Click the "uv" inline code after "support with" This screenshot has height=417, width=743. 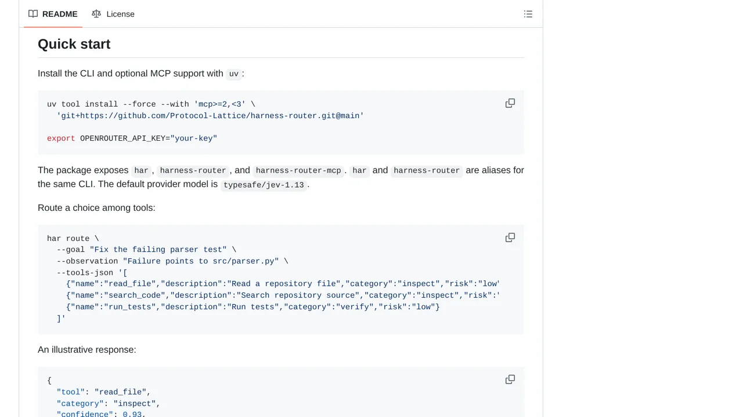click(234, 74)
